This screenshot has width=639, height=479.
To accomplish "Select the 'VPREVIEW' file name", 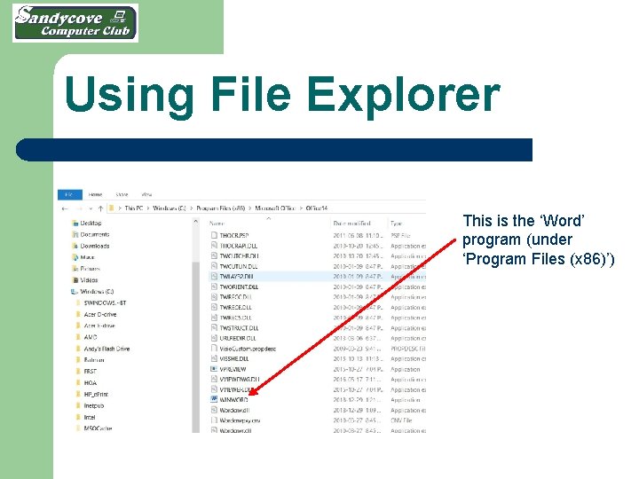I will (x=233, y=369).
